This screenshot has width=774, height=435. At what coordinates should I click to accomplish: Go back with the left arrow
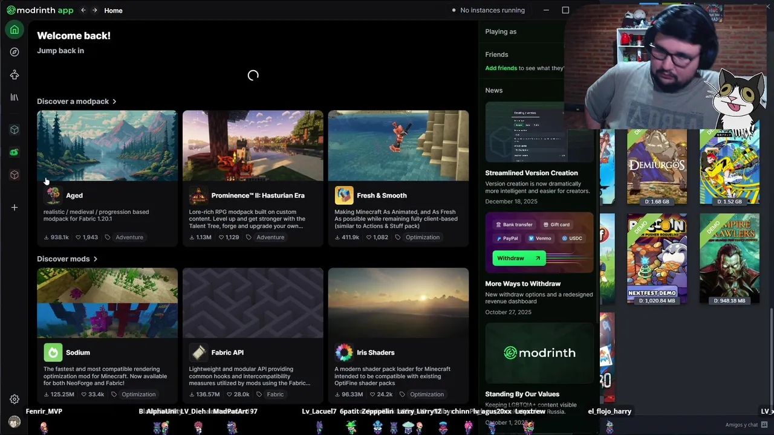coord(83,10)
